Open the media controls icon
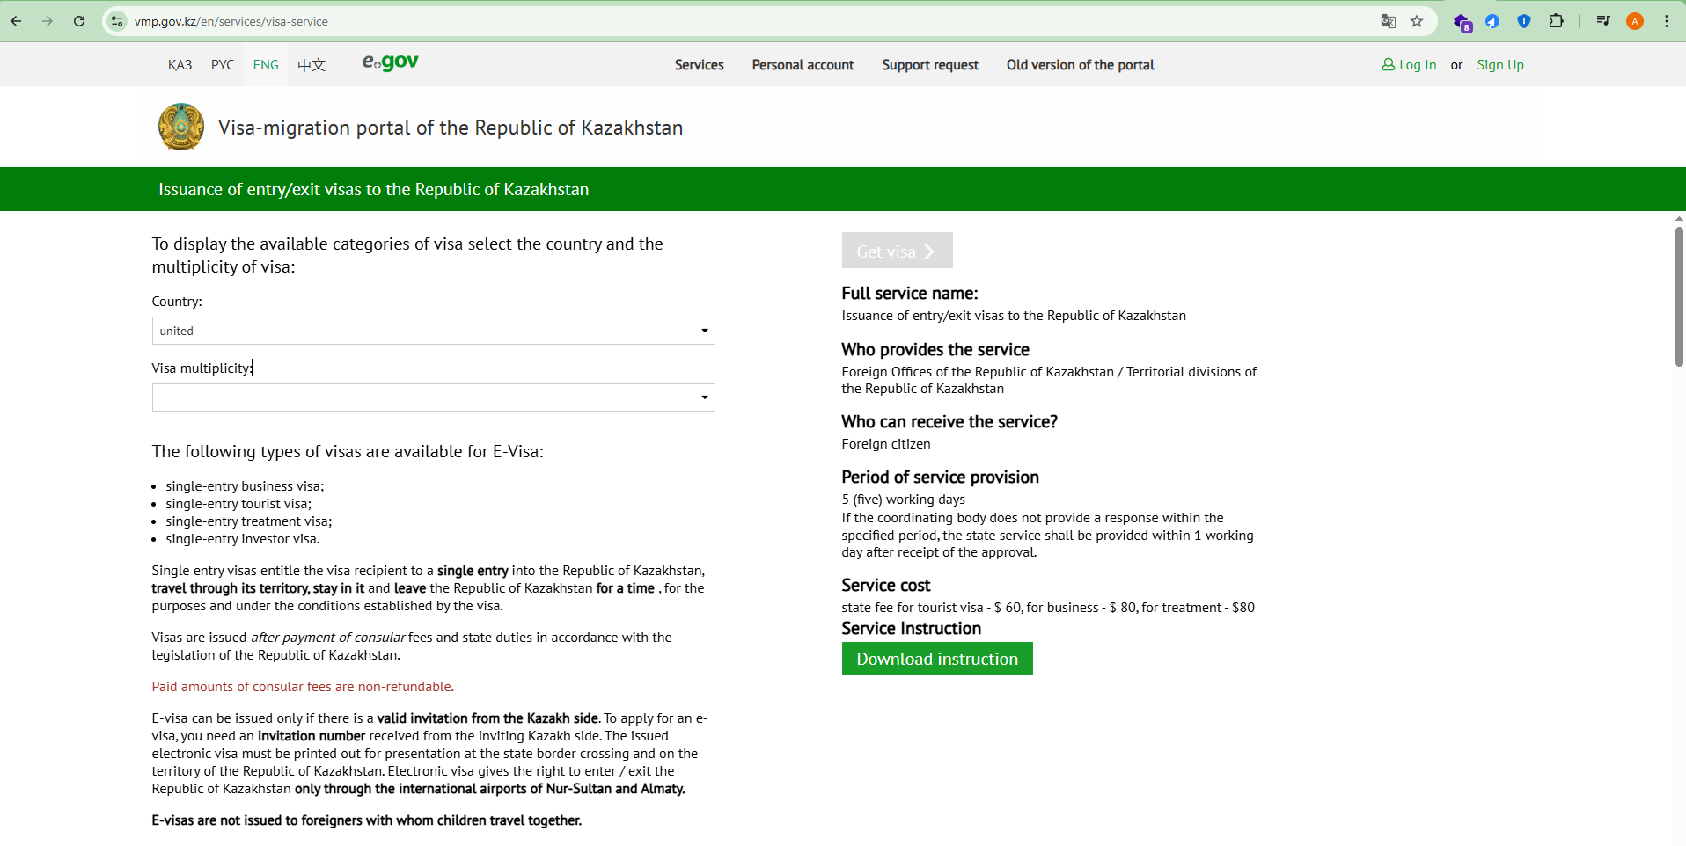The width and height of the screenshot is (1686, 846). tap(1602, 21)
